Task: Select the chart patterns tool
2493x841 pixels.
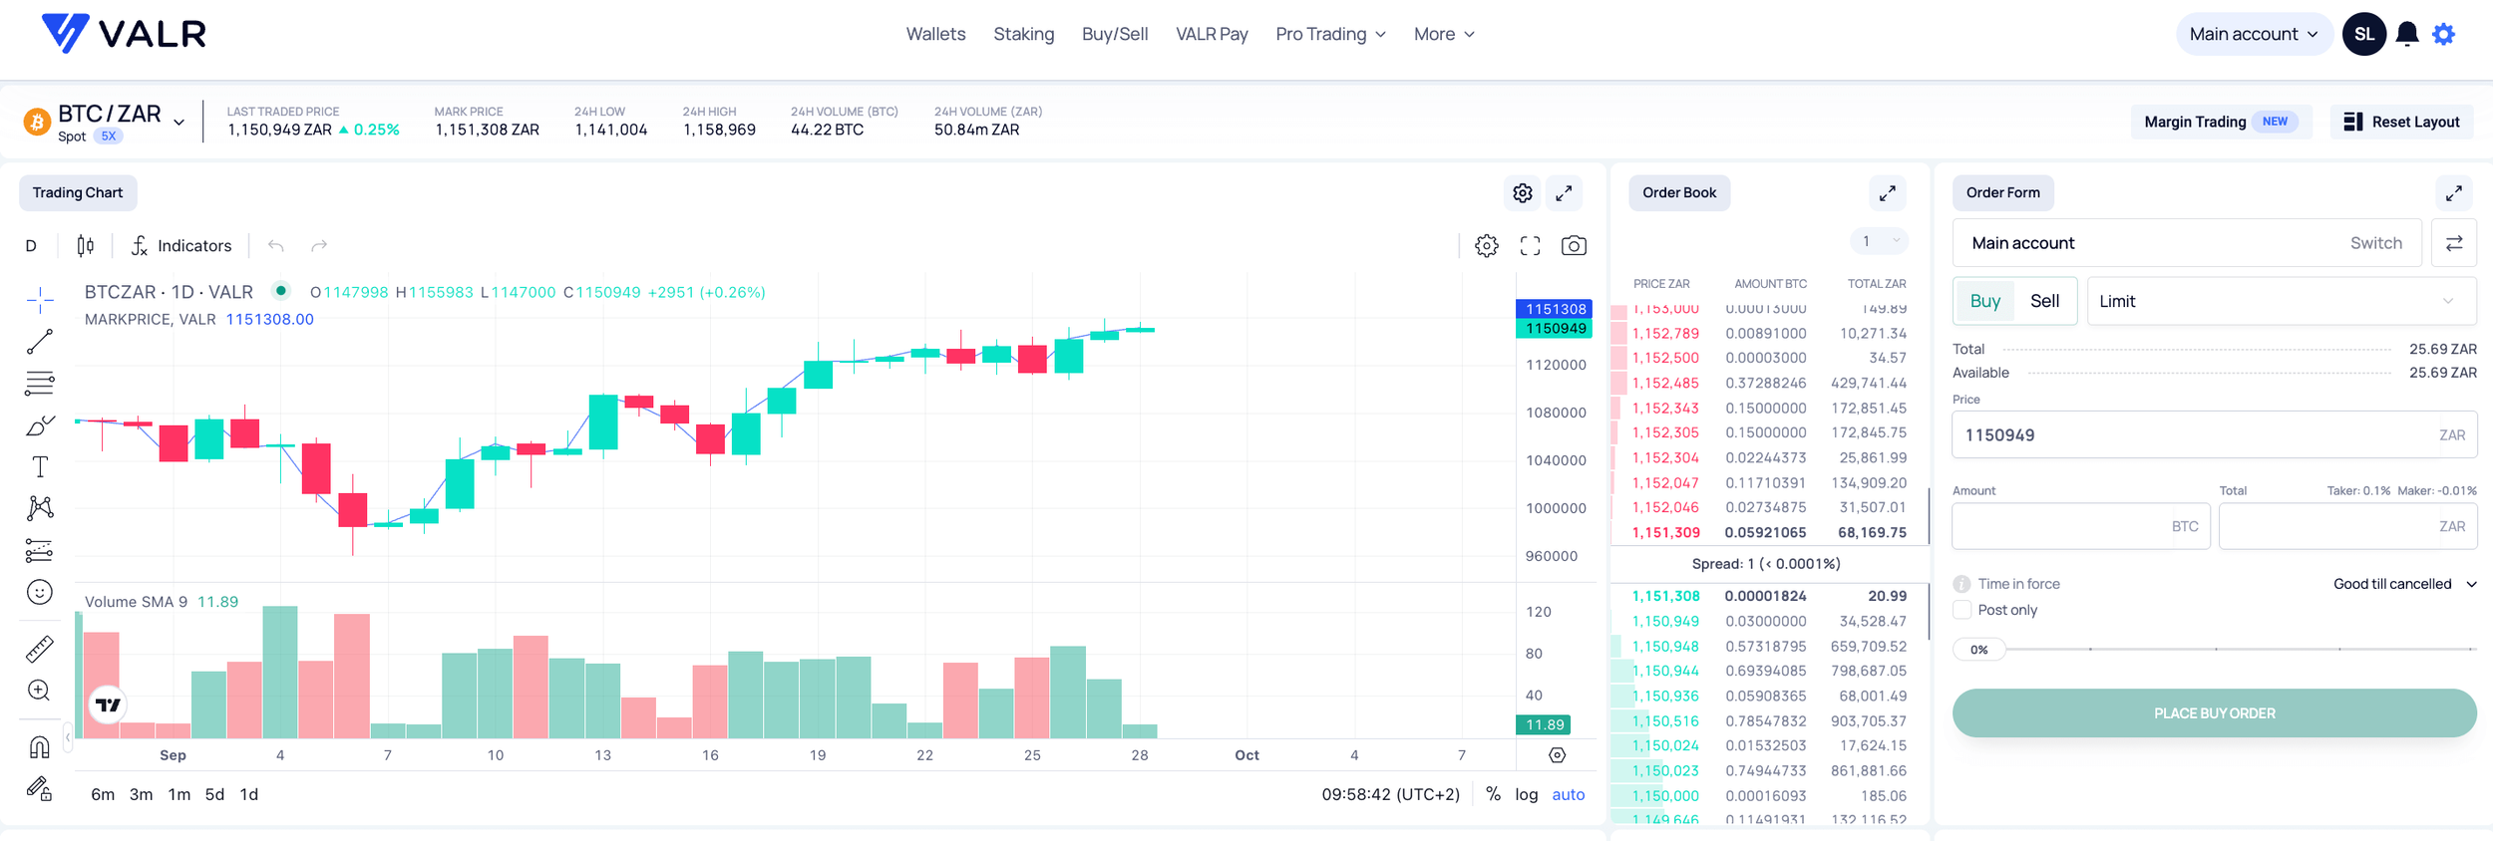Action: coord(40,508)
